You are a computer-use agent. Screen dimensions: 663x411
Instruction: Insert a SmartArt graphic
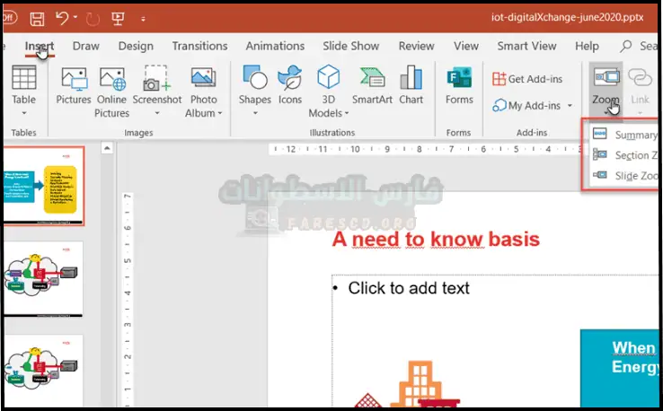[372, 90]
